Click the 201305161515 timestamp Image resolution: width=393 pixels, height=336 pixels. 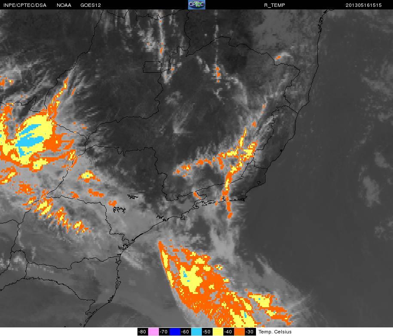363,5
